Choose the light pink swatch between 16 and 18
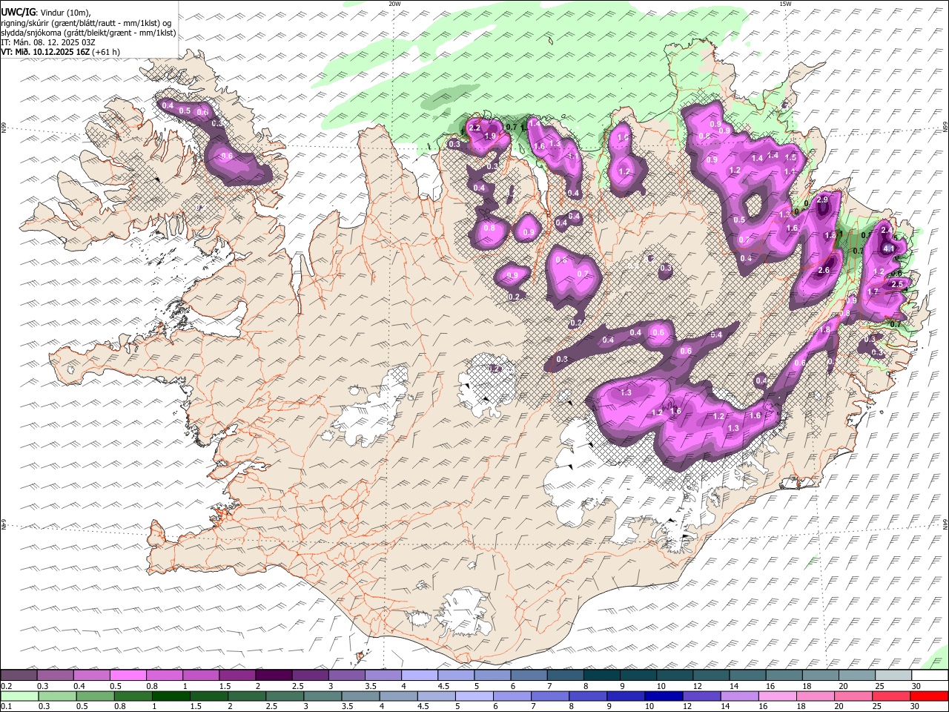 pyautogui.click(x=776, y=696)
